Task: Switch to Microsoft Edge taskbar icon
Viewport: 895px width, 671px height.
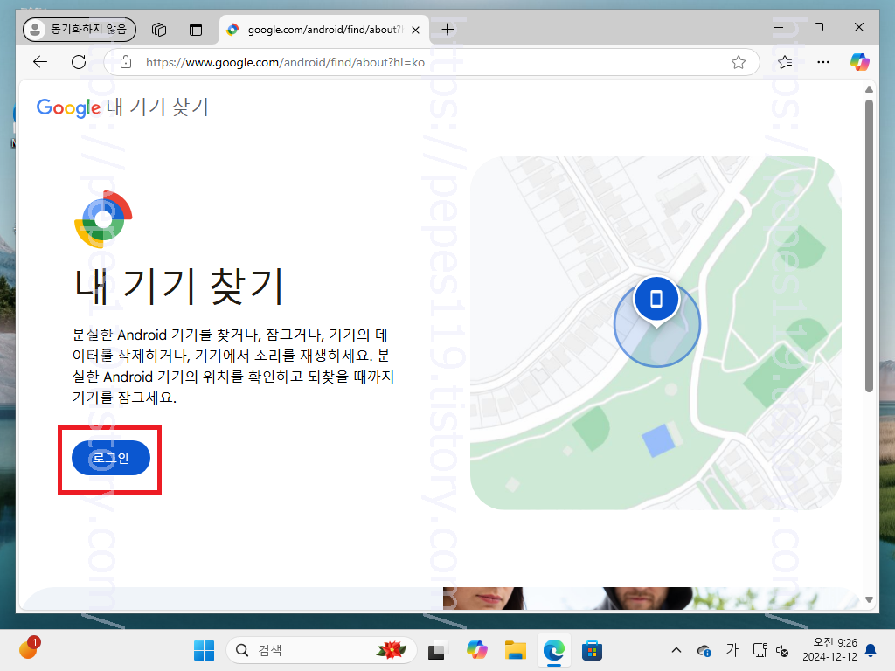Action: pos(553,650)
